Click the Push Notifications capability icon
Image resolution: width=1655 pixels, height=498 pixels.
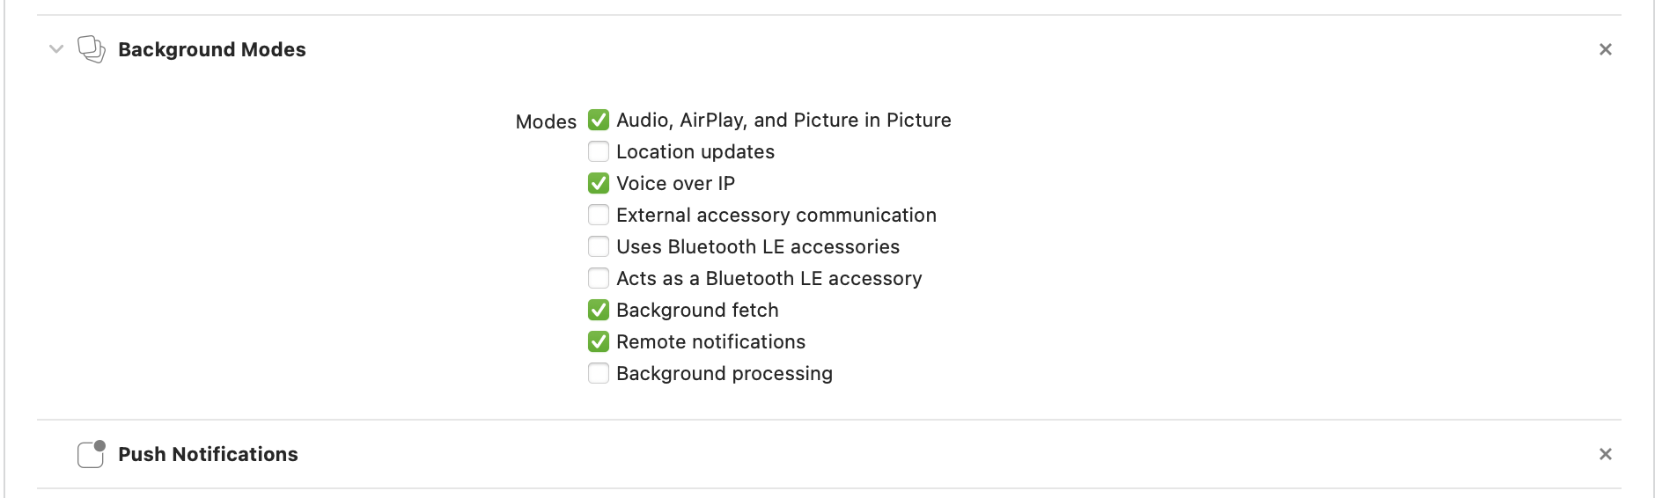point(92,454)
